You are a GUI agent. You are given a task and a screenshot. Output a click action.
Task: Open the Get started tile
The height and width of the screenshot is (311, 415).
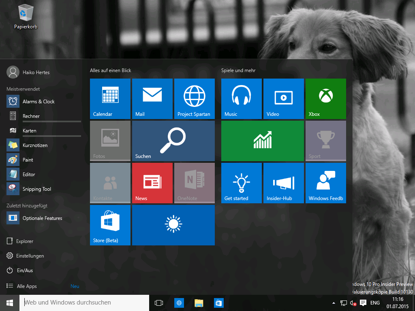tap(241, 183)
